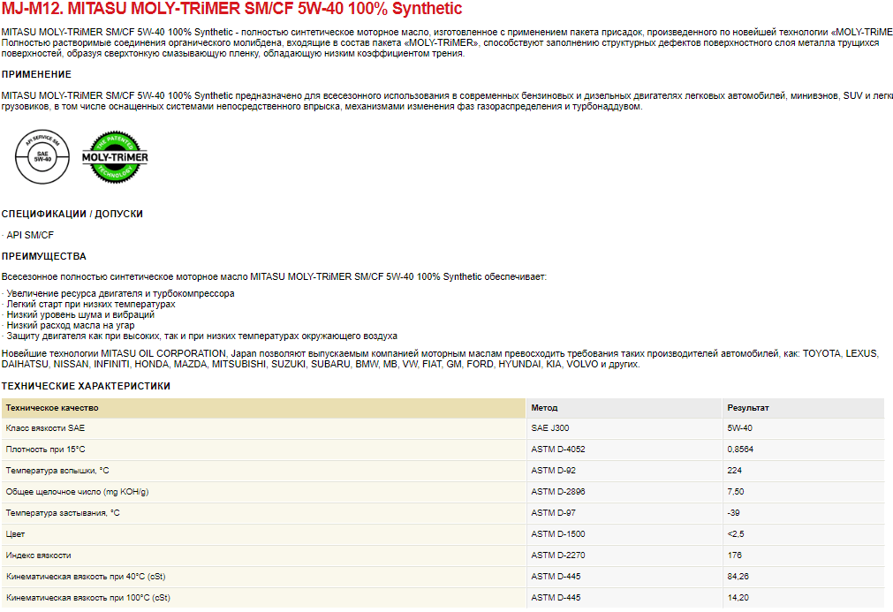
Task: Click the flash point value 224
Action: click(734, 471)
